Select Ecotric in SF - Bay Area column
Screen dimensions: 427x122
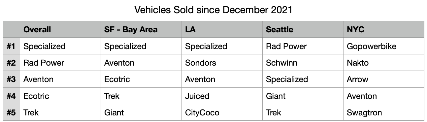141,79
